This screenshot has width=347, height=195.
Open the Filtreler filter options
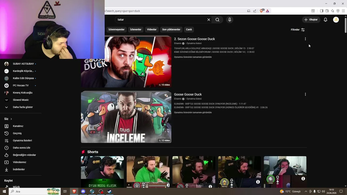[x=298, y=30]
